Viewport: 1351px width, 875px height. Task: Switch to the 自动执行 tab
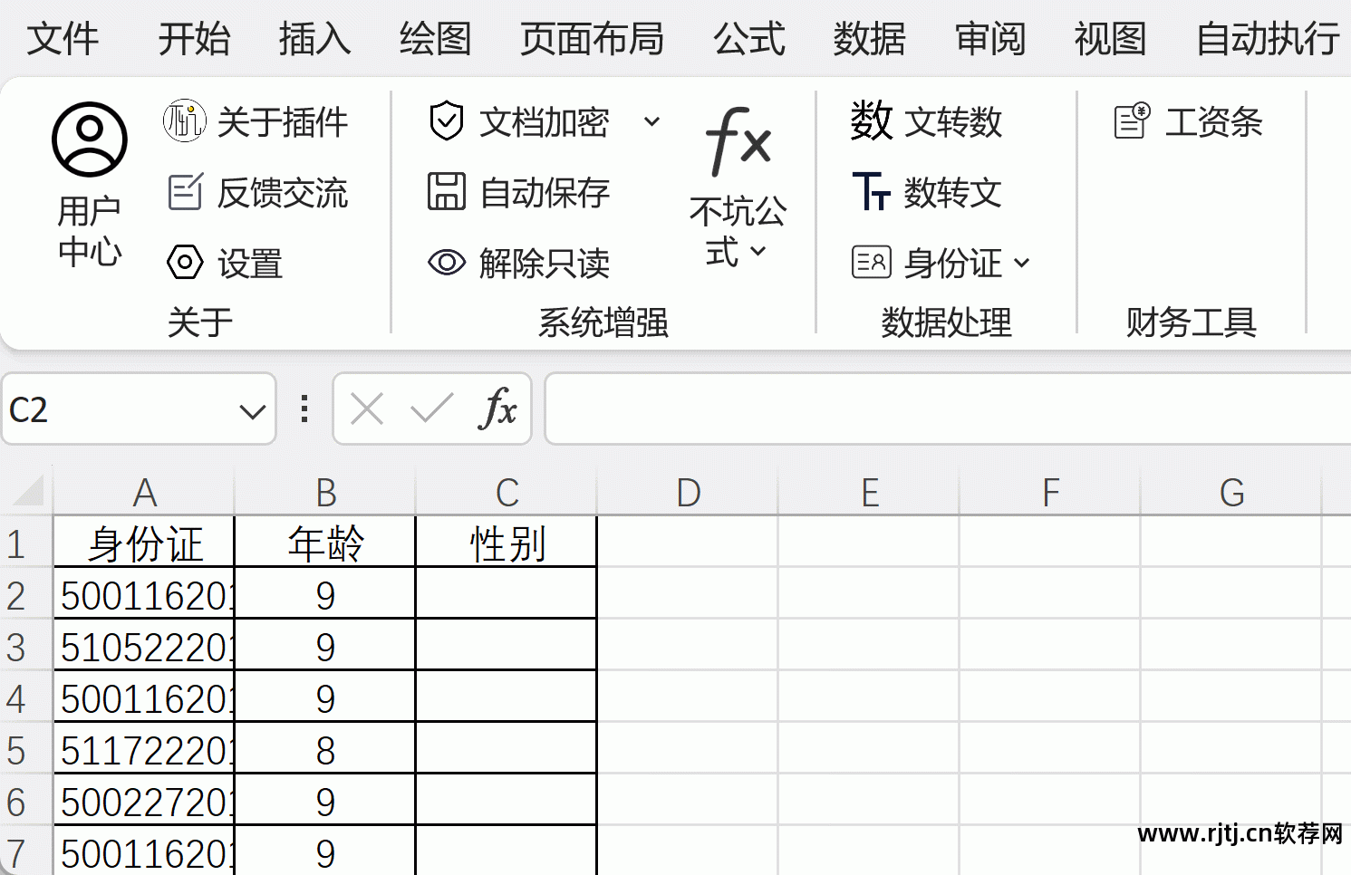pyautogui.click(x=1268, y=38)
